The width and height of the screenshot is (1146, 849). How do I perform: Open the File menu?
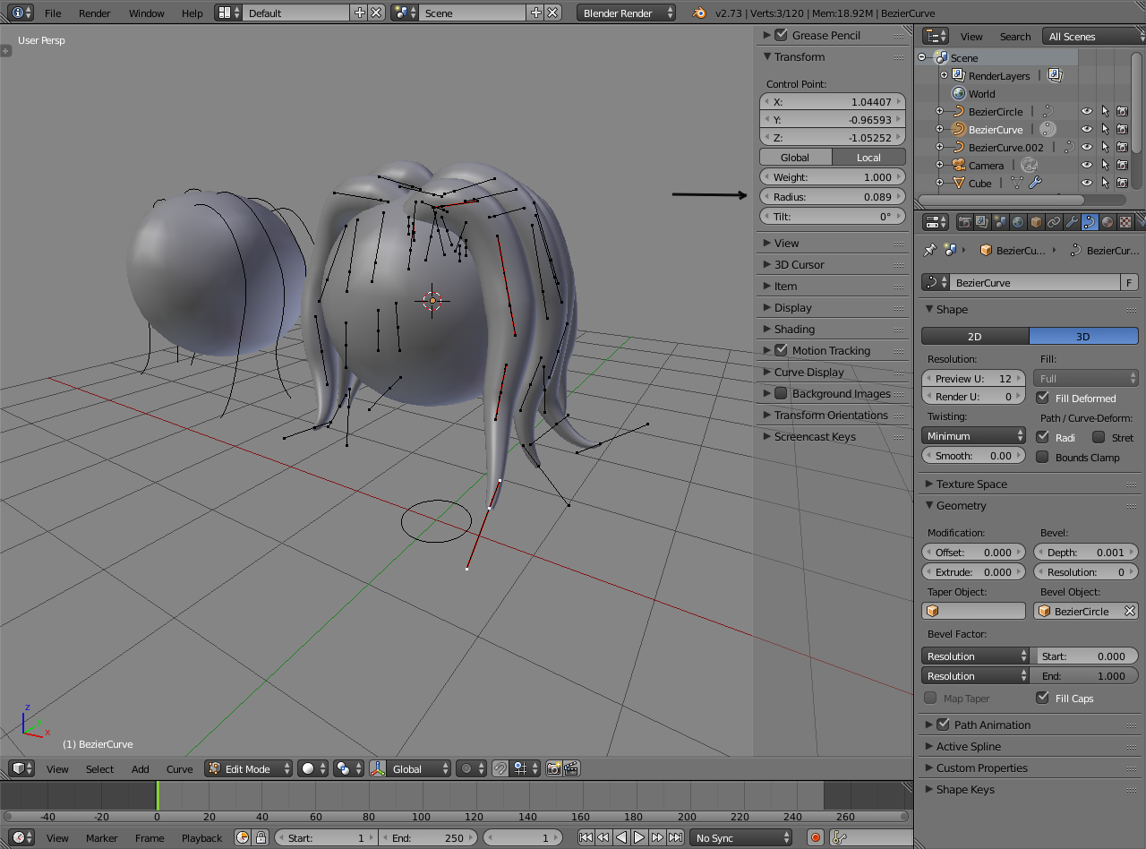point(53,13)
